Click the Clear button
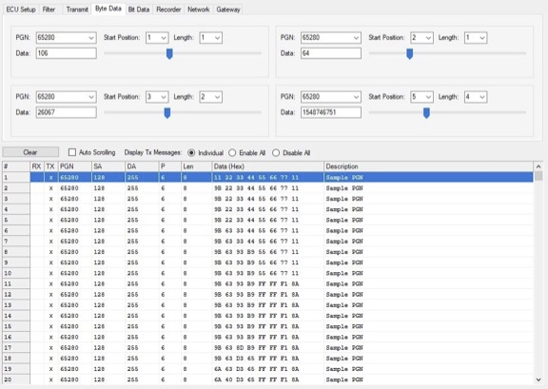Screen dimensions: 548x389 click(30, 152)
